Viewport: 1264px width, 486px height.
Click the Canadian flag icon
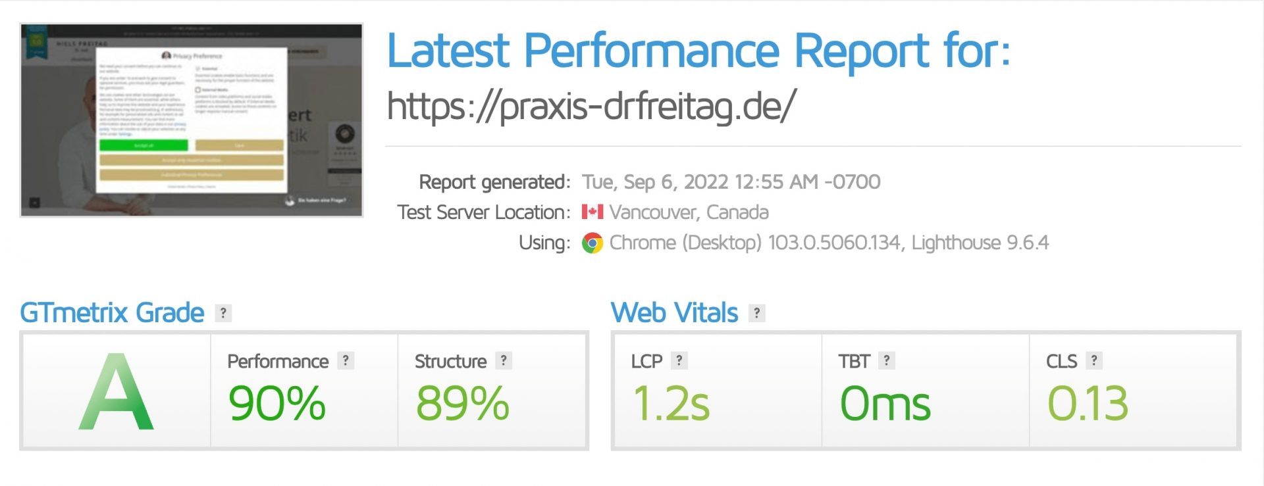point(592,212)
